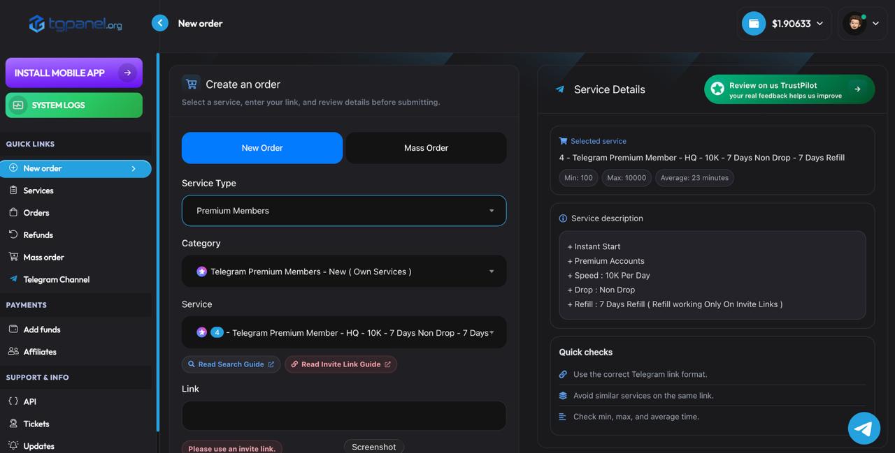
Task: Click the Create an order cart icon
Action: [190, 84]
